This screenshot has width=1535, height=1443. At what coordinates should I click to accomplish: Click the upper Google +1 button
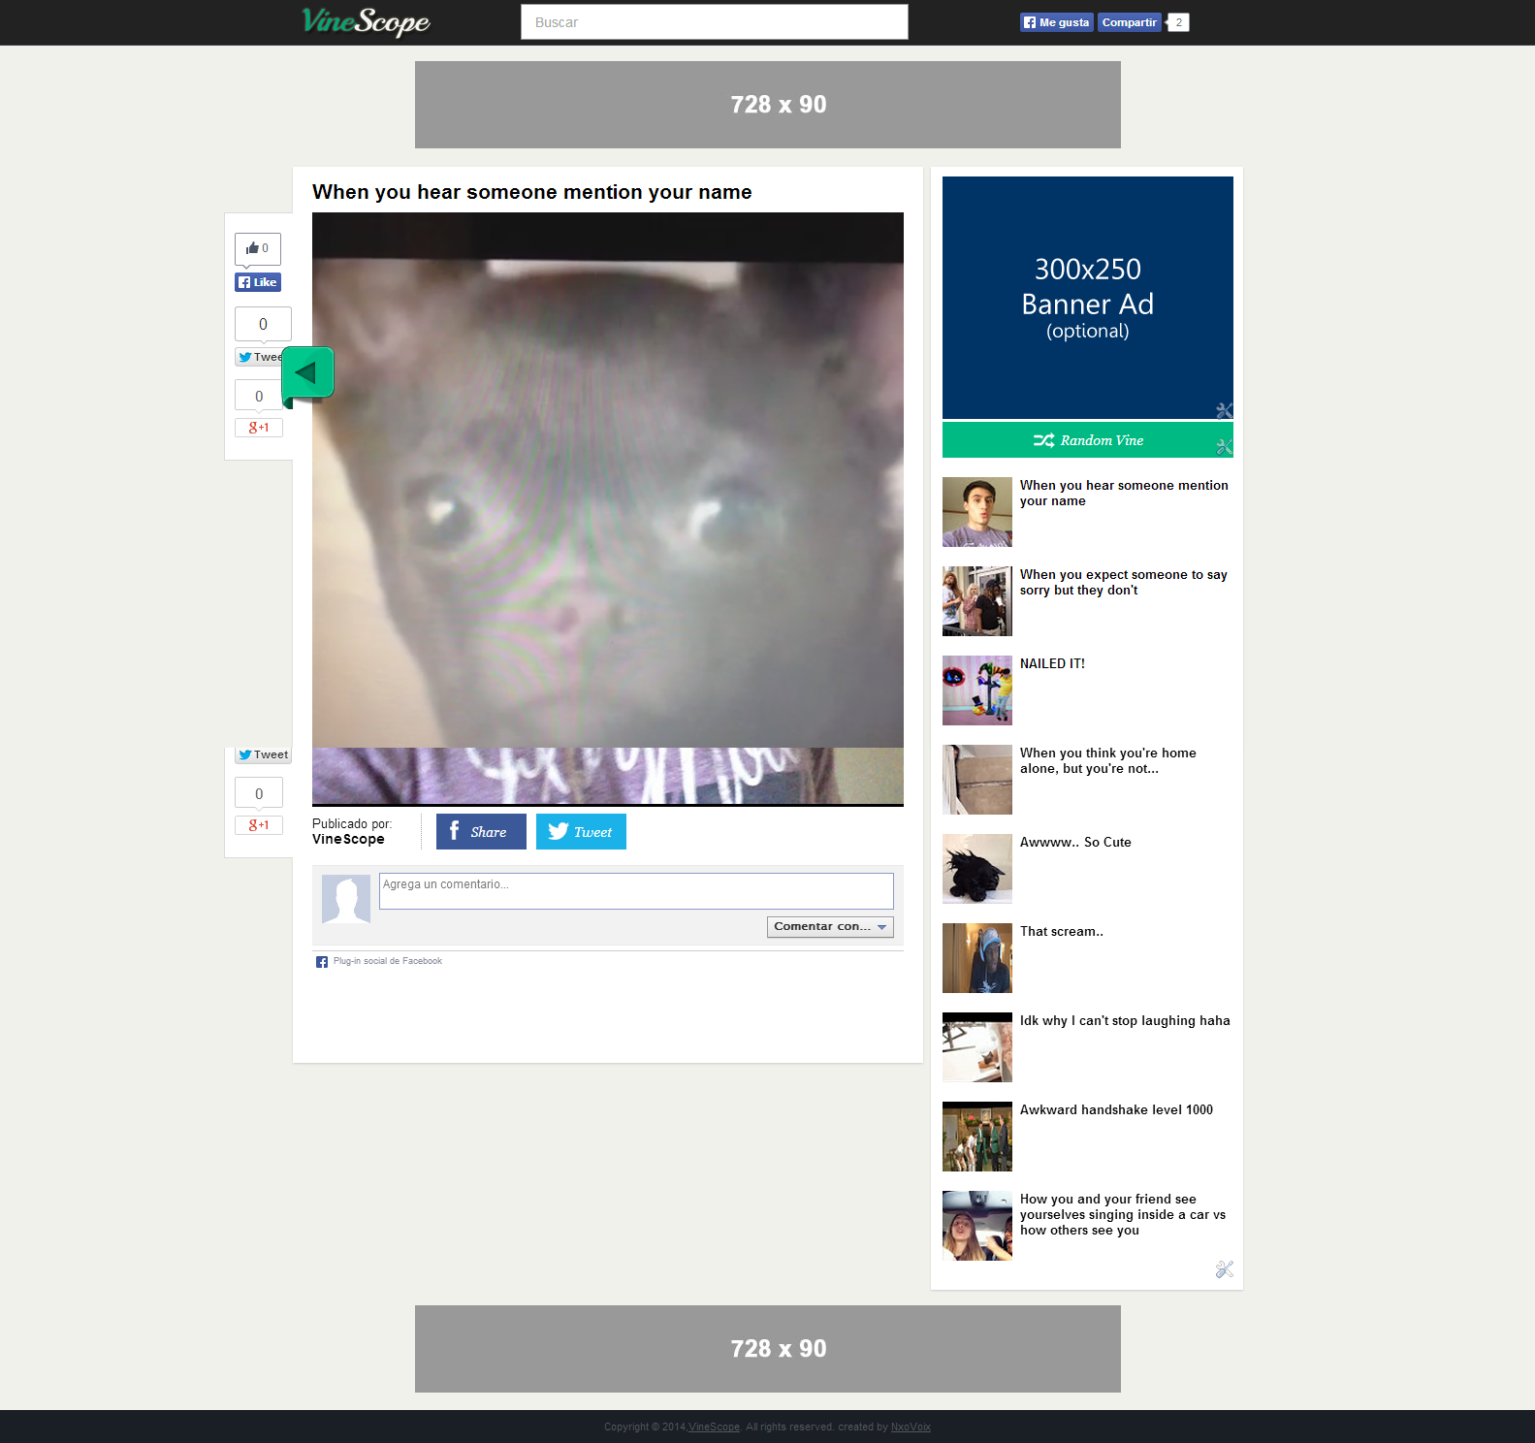point(258,428)
